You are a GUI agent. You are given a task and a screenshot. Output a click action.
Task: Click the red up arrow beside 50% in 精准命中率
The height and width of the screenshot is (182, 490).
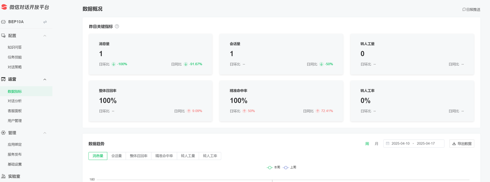[244, 111]
